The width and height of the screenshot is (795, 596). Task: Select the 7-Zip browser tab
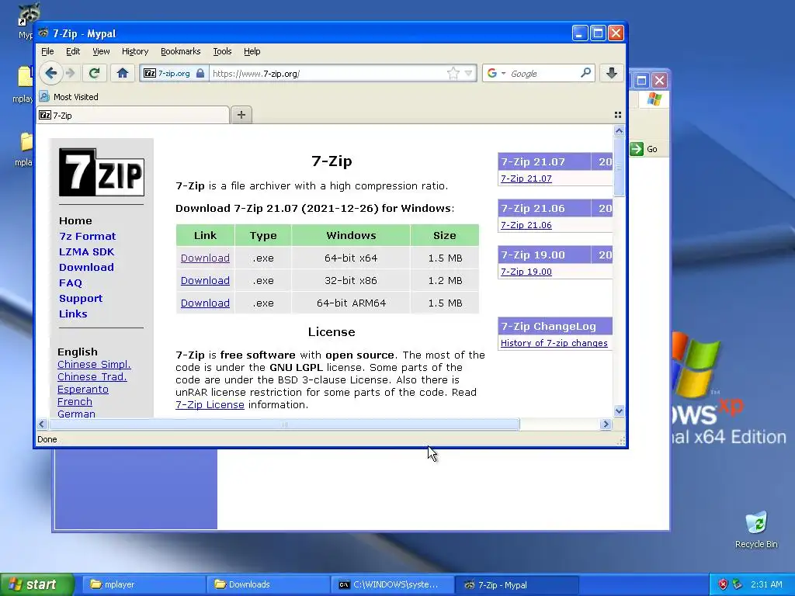point(133,115)
